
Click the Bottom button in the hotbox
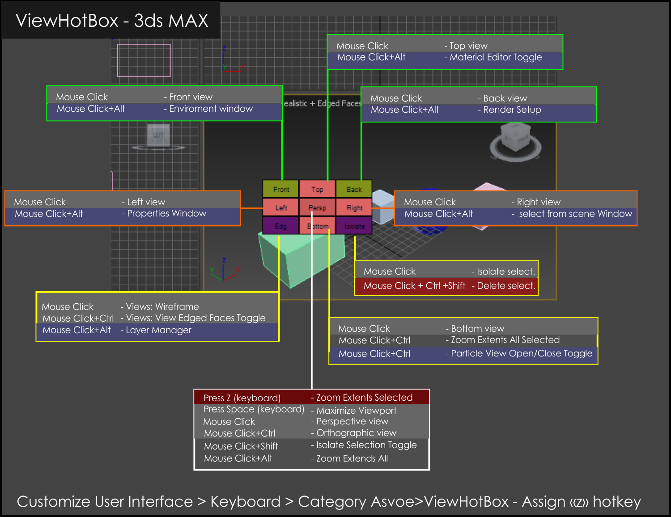pos(317,226)
